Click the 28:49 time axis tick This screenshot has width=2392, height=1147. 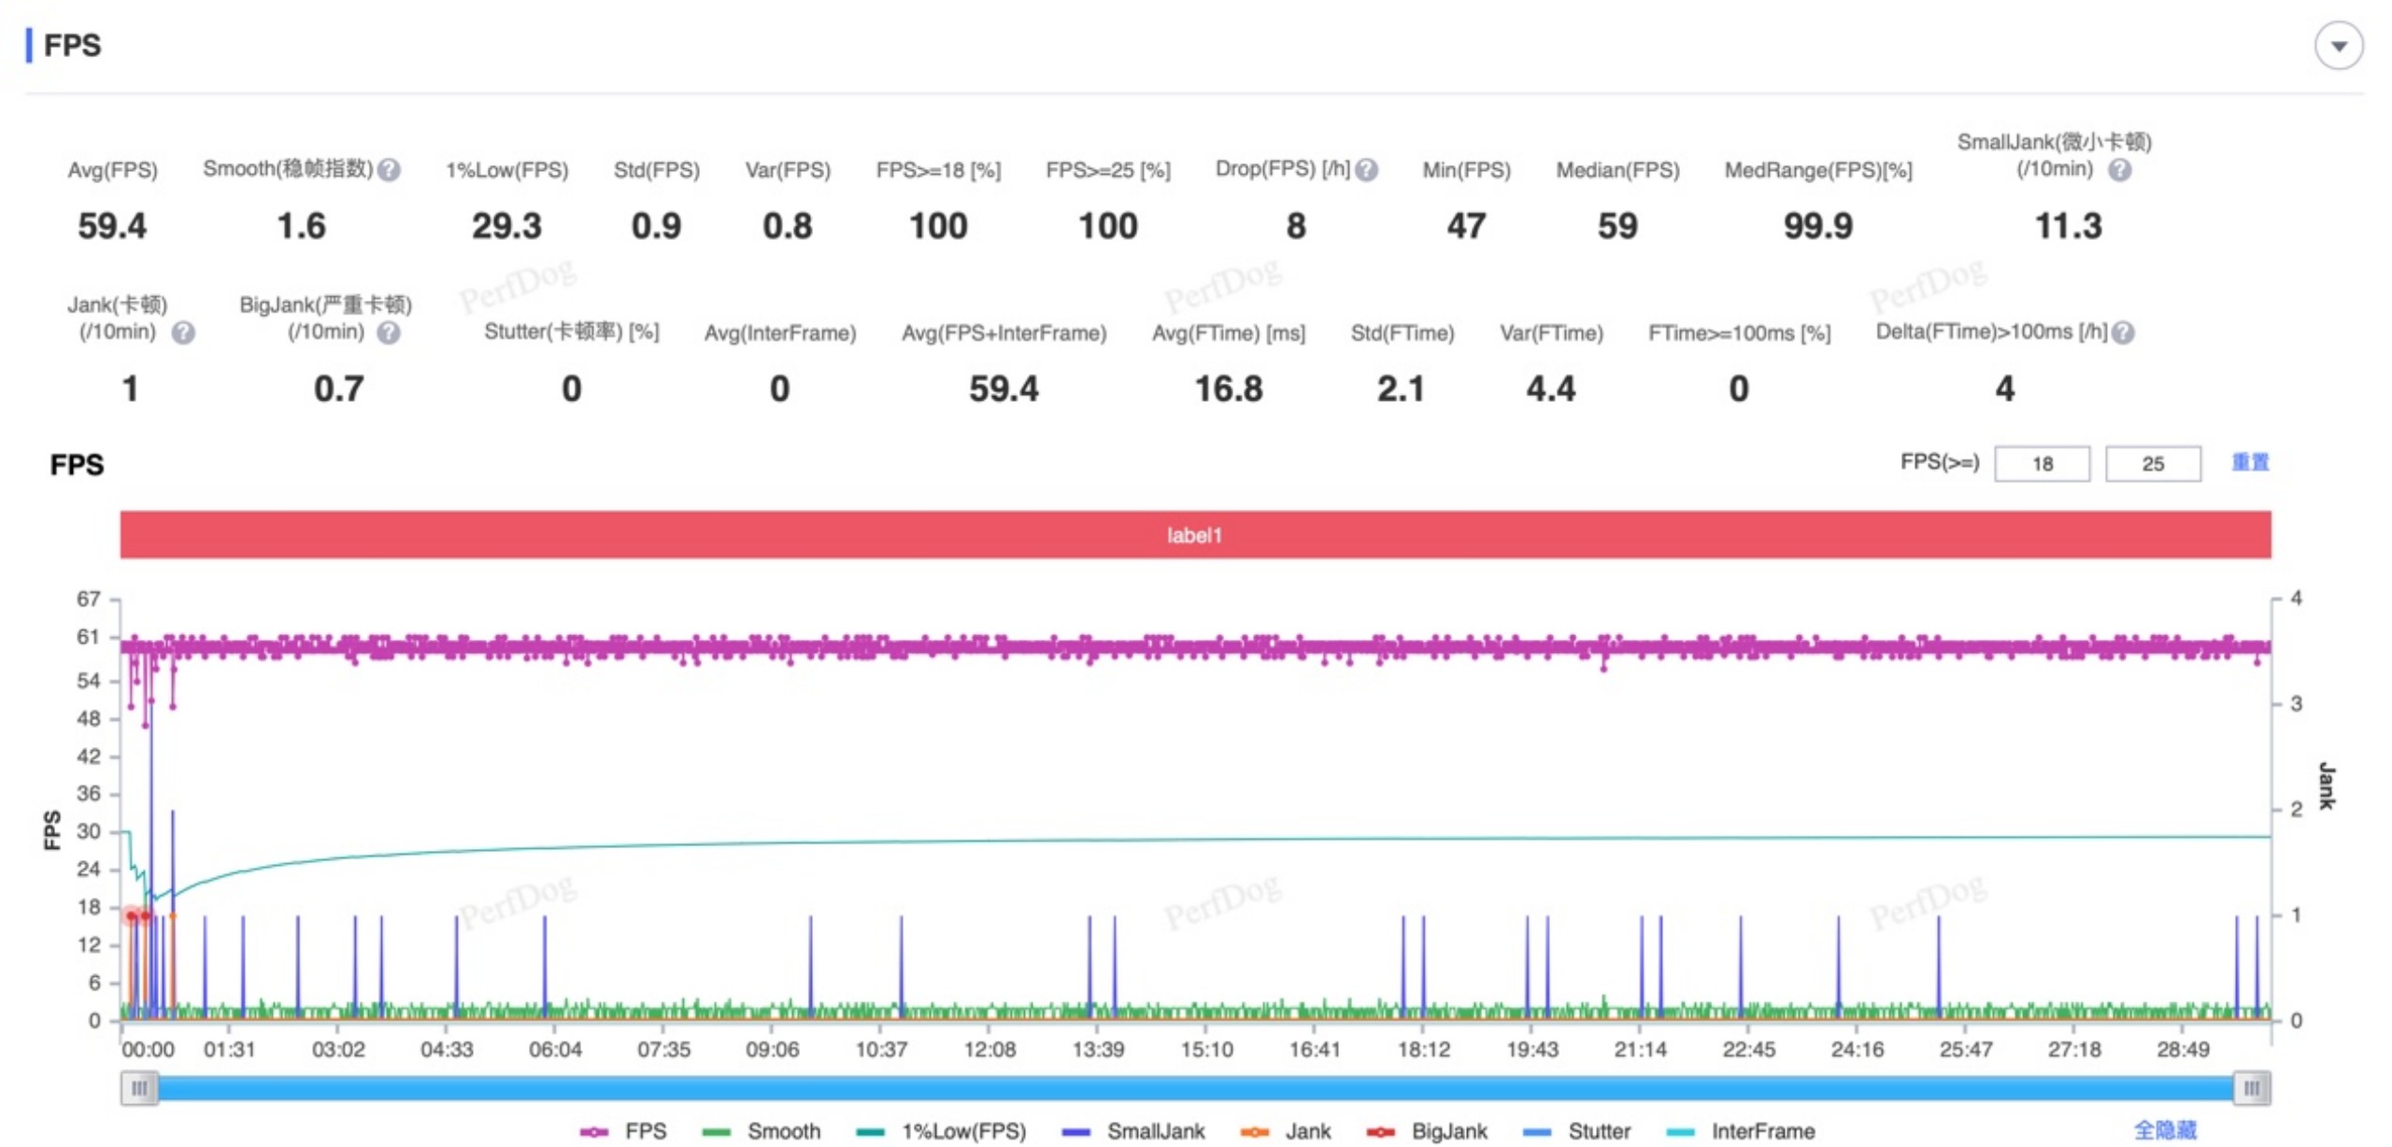click(2182, 1048)
